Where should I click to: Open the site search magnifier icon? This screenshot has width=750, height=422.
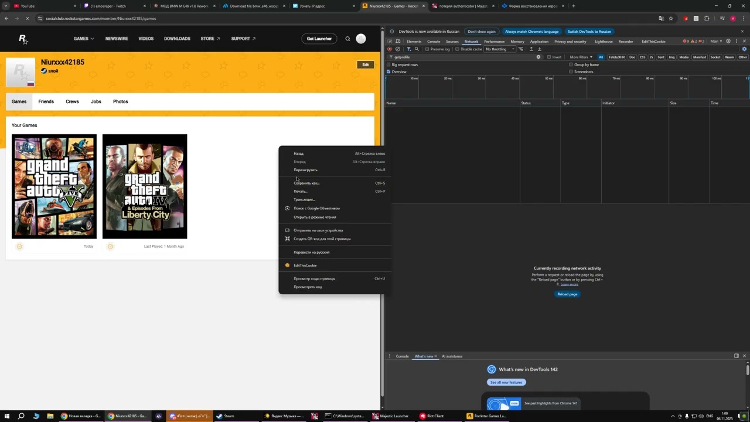(x=347, y=39)
